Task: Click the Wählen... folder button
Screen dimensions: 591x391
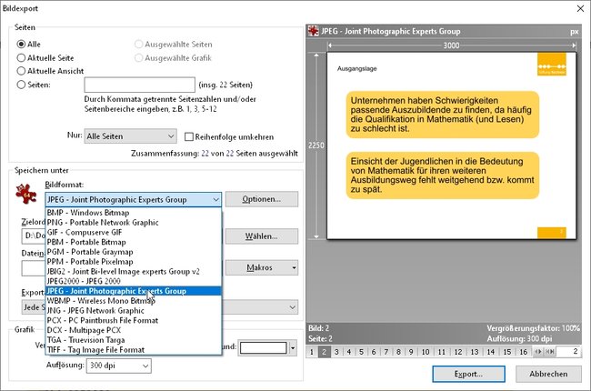Action: coord(262,236)
